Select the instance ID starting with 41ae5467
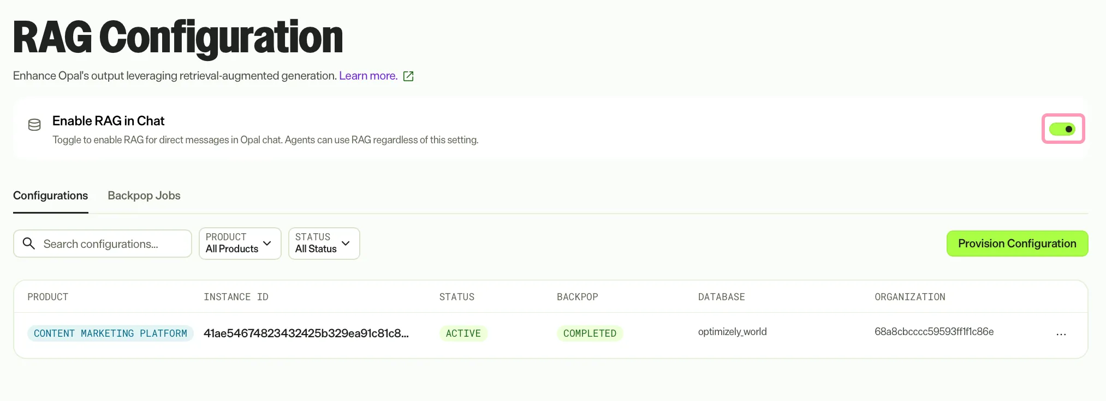Screen dimensions: 1106x401 306,333
